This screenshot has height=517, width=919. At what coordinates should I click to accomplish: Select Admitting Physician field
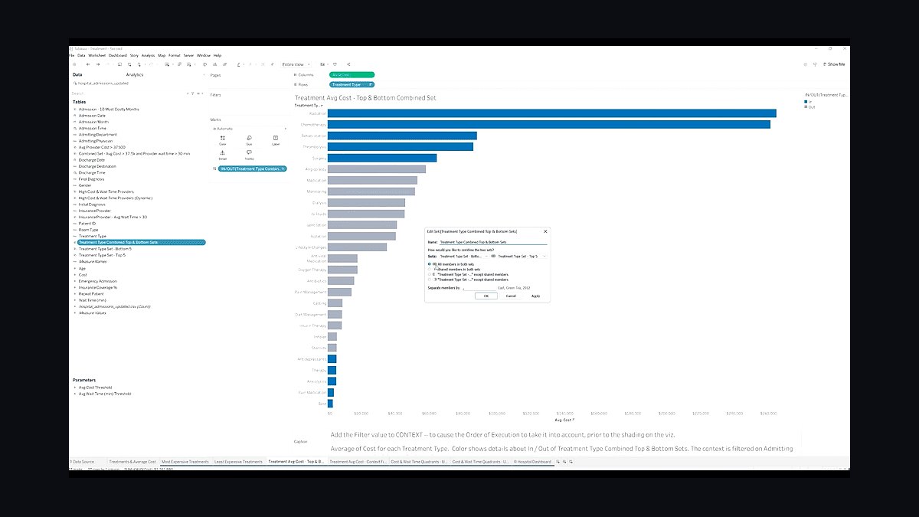pos(97,141)
